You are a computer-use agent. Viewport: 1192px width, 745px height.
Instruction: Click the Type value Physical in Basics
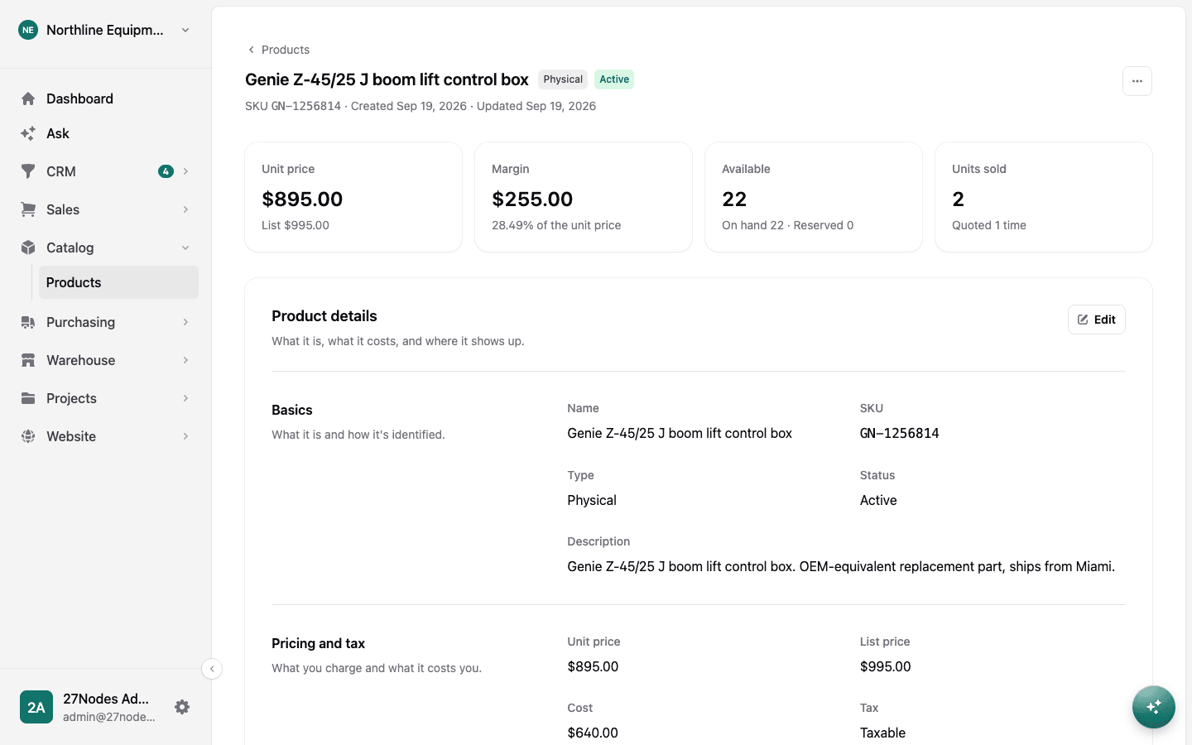click(x=592, y=500)
